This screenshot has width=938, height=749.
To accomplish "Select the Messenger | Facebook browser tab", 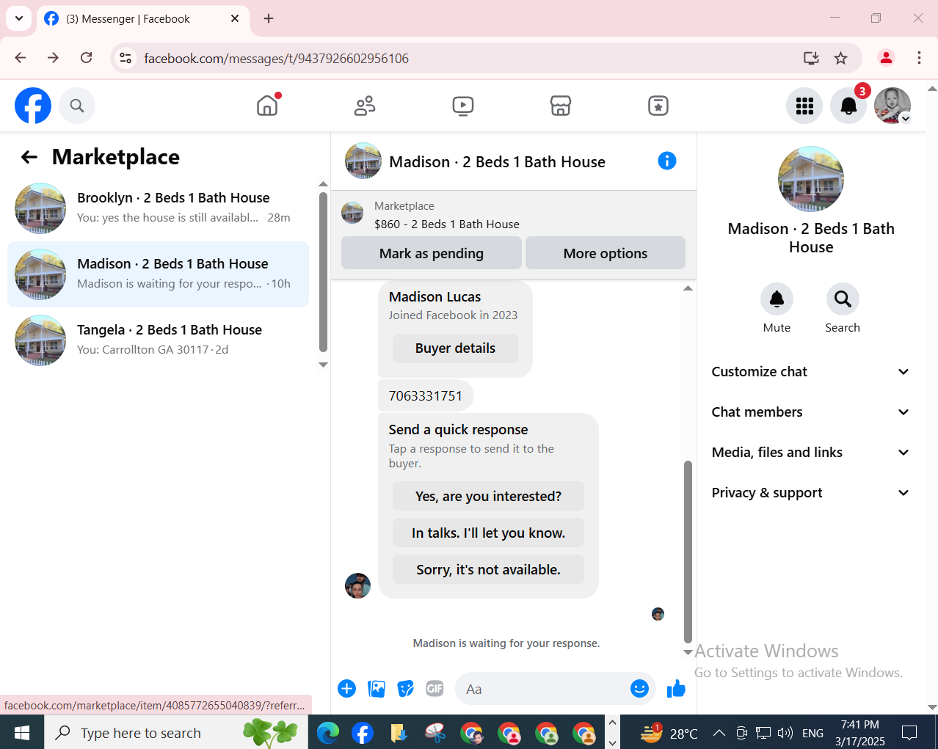I will [143, 19].
